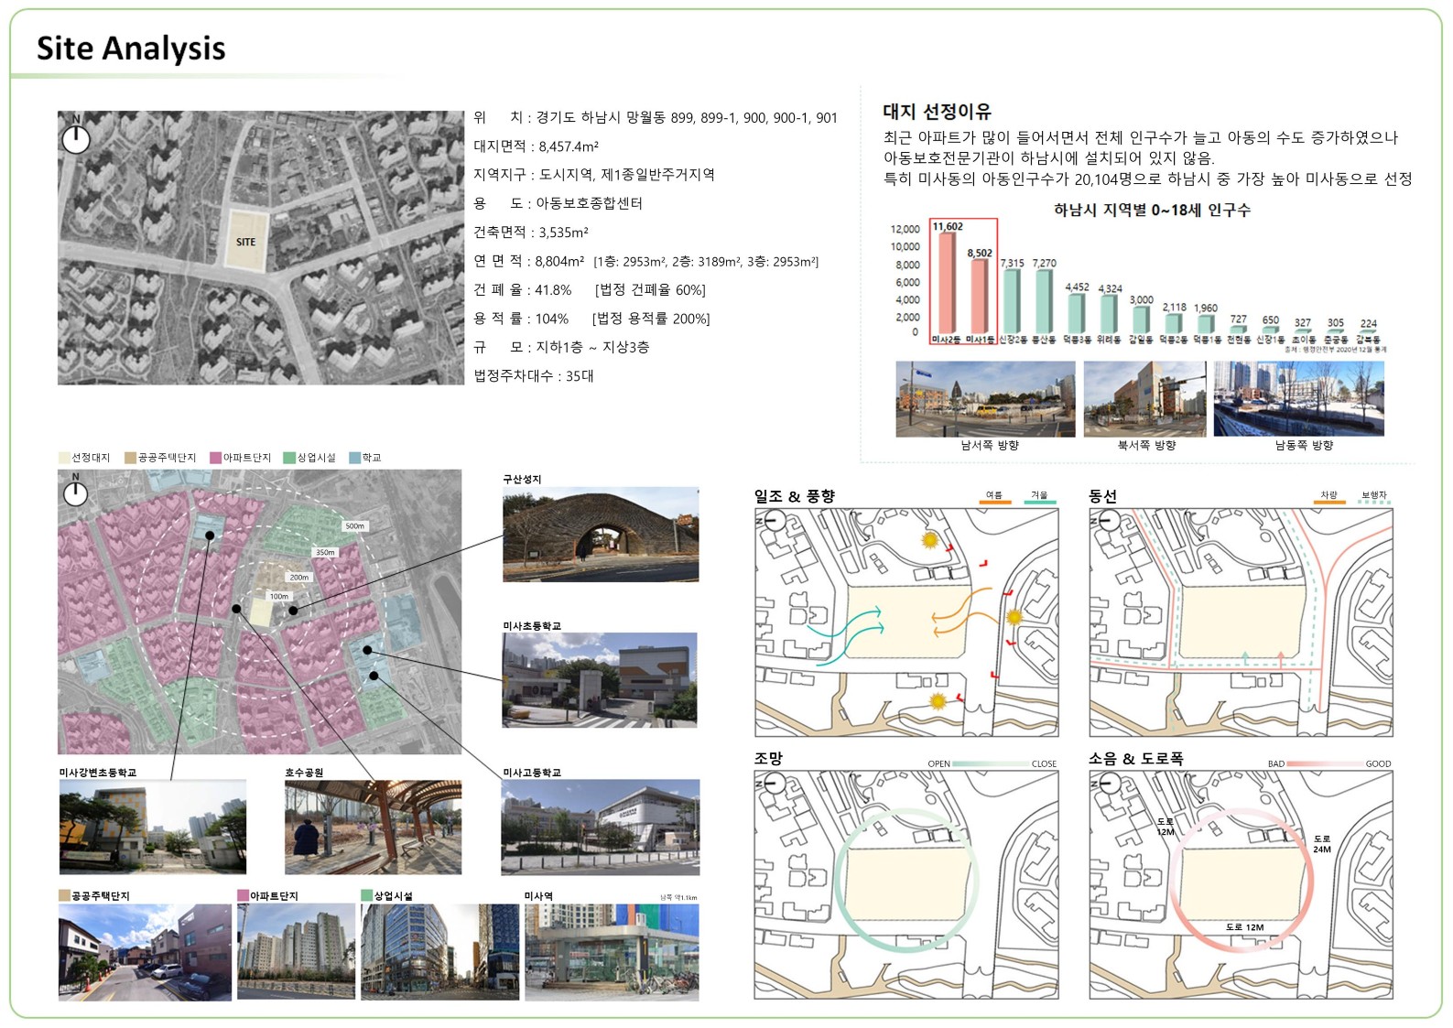The width and height of the screenshot is (1453, 1028).
Task: Open the 호수공원 photo
Action: (x=374, y=828)
